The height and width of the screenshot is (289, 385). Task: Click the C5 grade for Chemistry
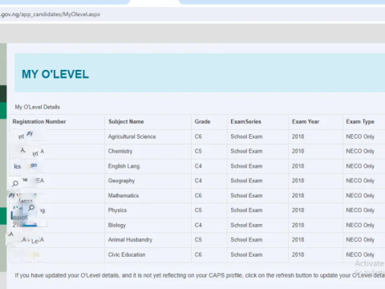point(198,151)
